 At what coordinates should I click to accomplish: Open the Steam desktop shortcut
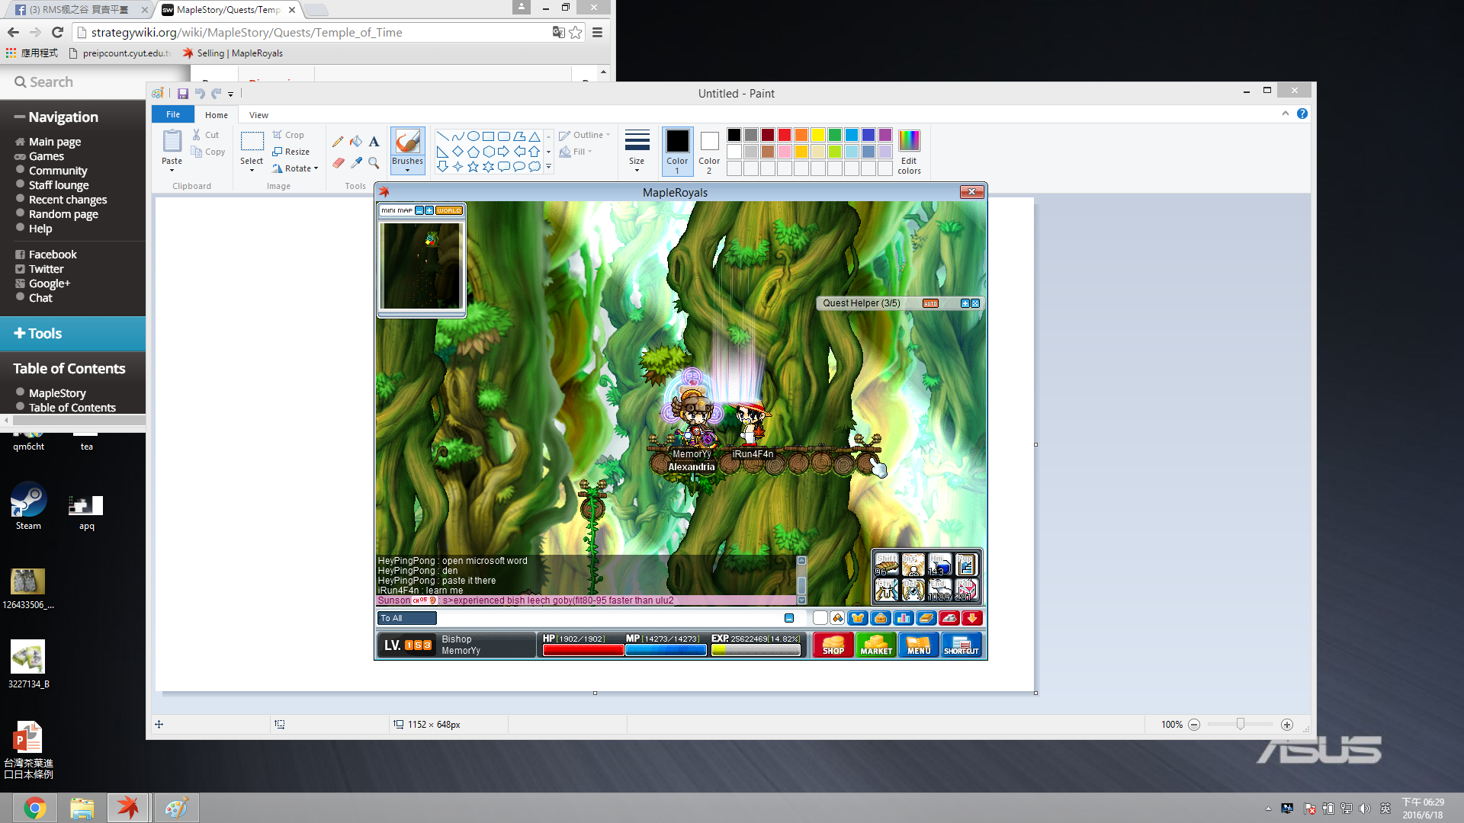click(x=28, y=506)
